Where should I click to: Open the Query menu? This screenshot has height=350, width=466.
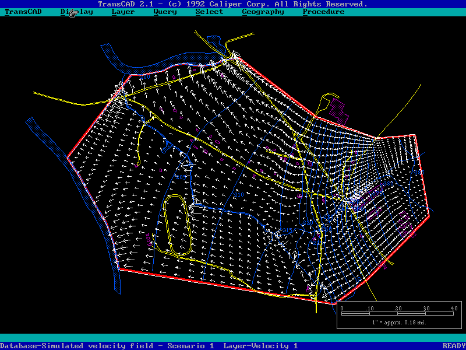[x=165, y=12]
